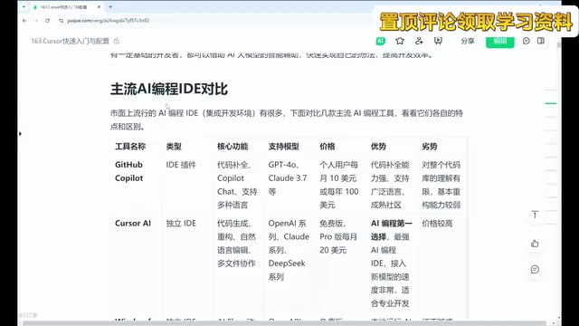The height and width of the screenshot is (326, 579).
Task: Expand the left sidebar arrow
Action: [x=20, y=133]
